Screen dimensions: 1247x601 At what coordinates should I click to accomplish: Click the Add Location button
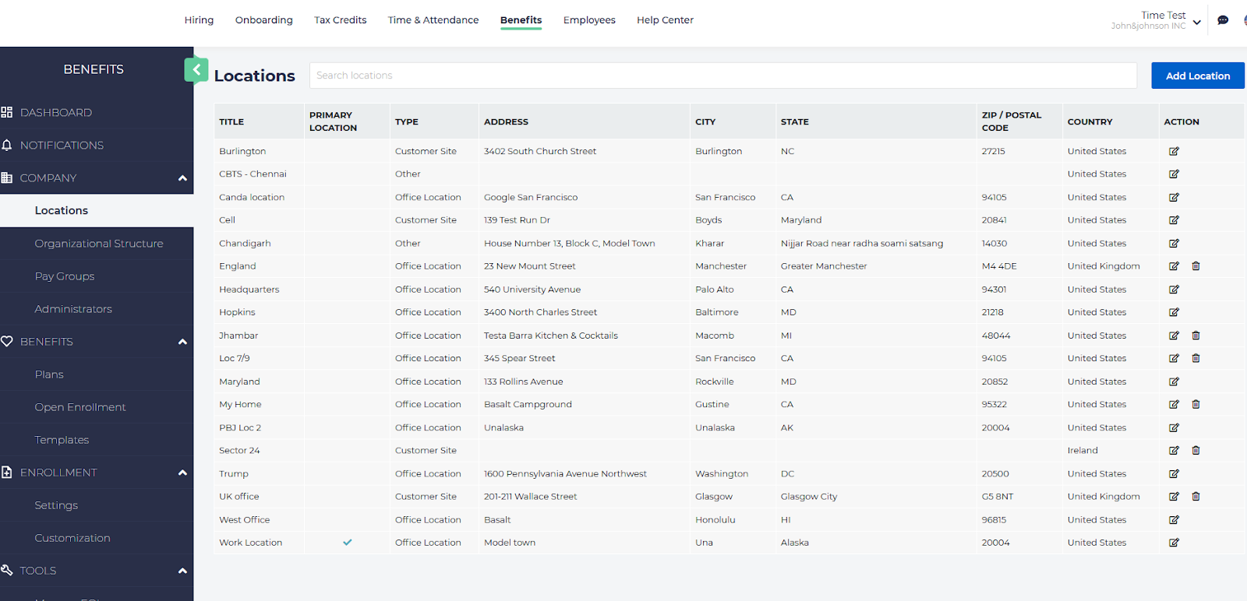[x=1197, y=76]
